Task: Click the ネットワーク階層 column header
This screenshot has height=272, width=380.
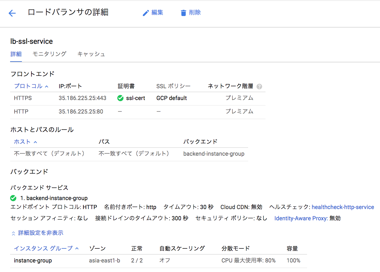Action: point(231,86)
